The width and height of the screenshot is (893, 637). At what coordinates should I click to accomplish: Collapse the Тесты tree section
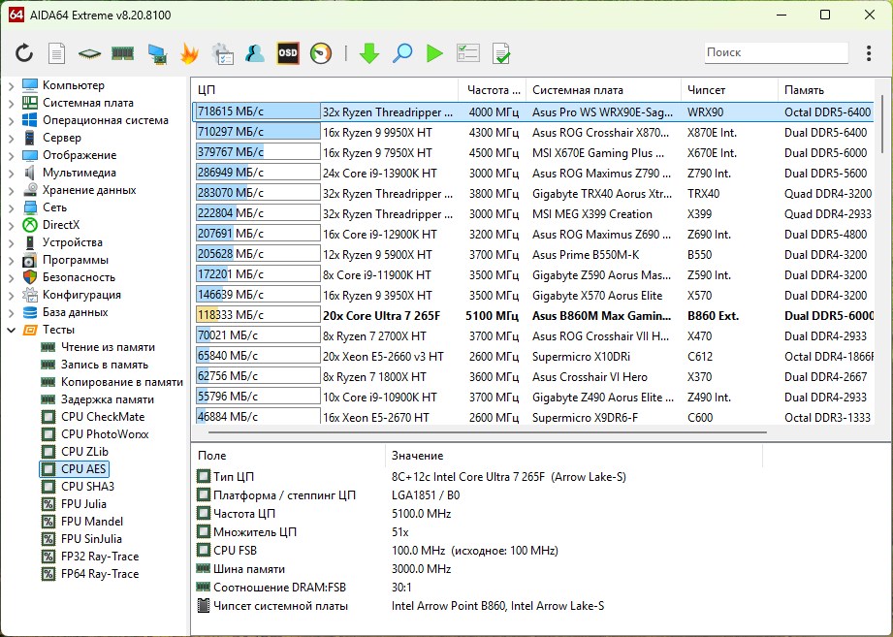click(11, 330)
